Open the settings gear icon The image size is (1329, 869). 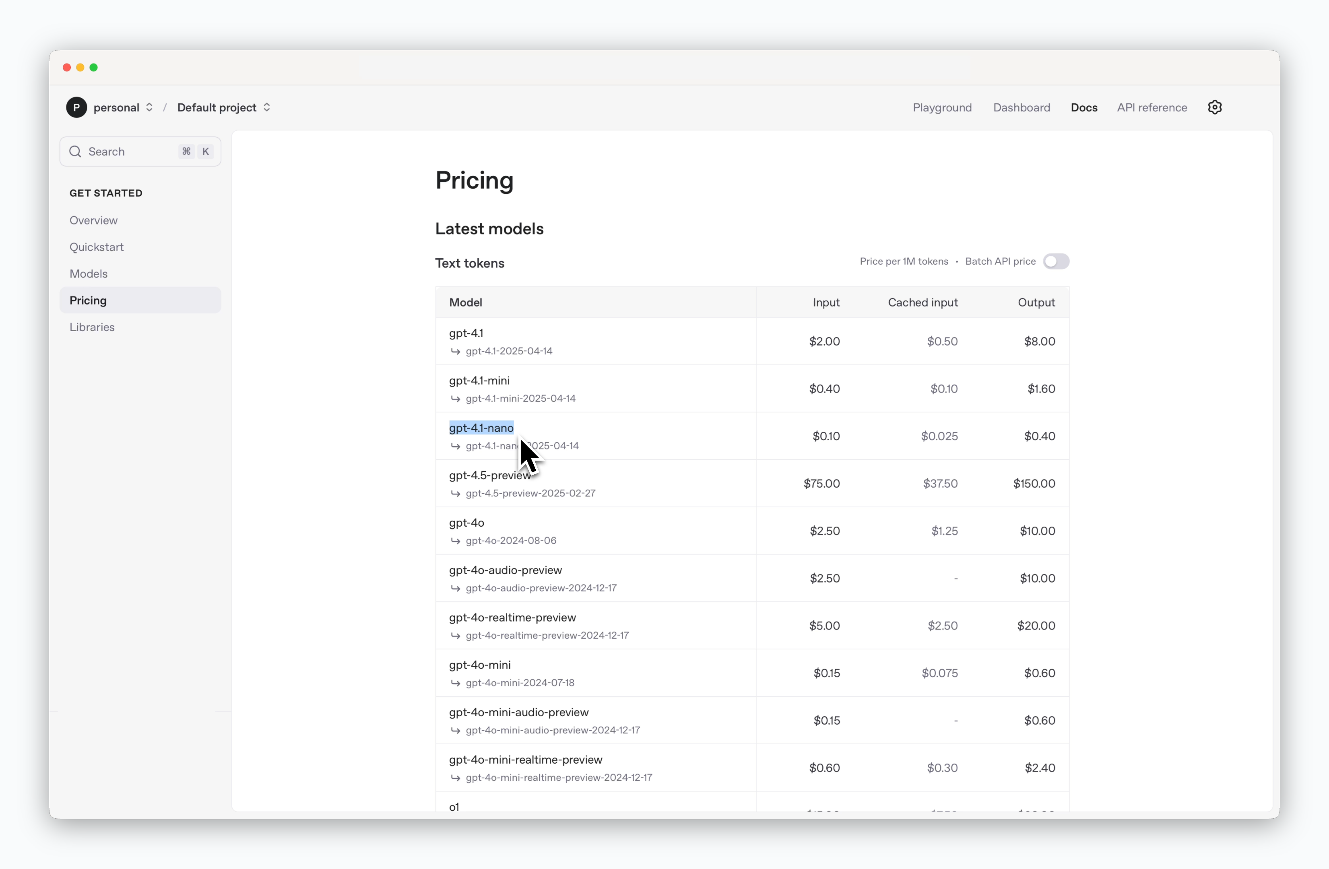[x=1215, y=107]
